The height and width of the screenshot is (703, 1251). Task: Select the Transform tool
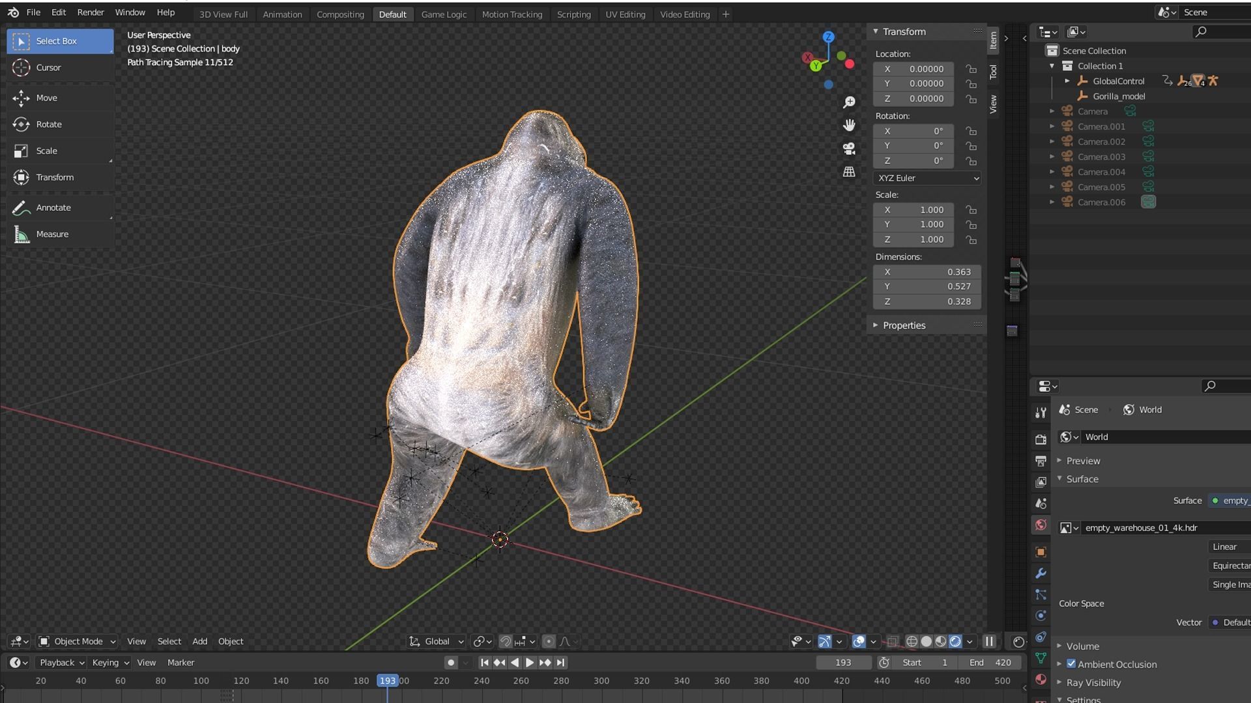(x=60, y=177)
